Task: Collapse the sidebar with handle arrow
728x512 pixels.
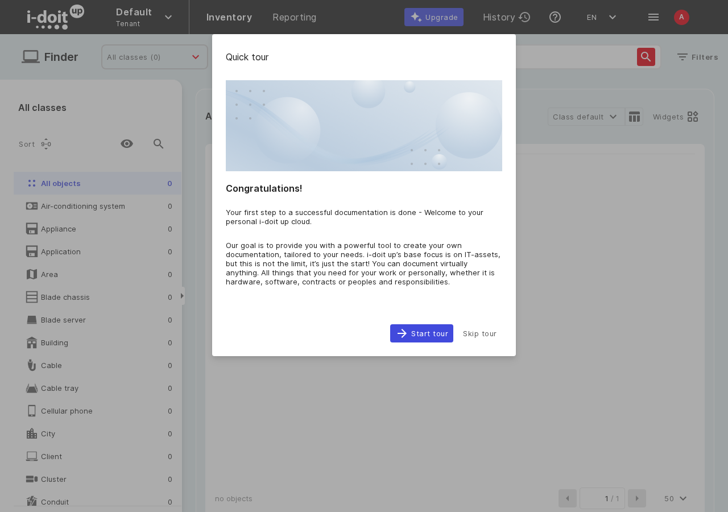Action: pyautogui.click(x=183, y=296)
